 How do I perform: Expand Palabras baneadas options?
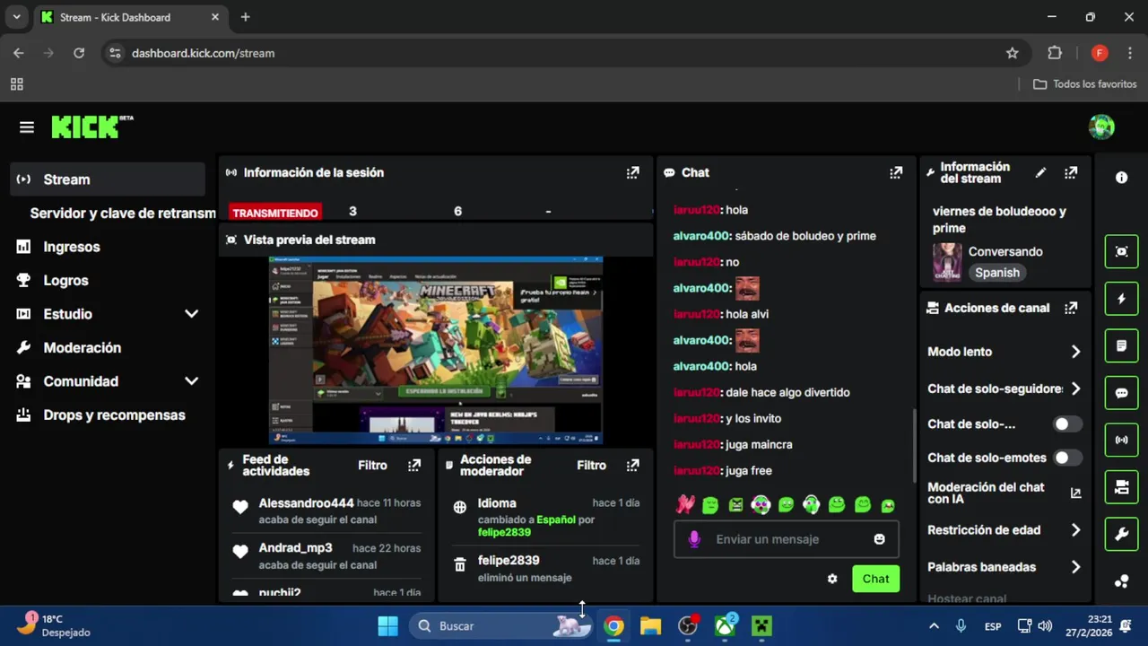tap(1075, 567)
